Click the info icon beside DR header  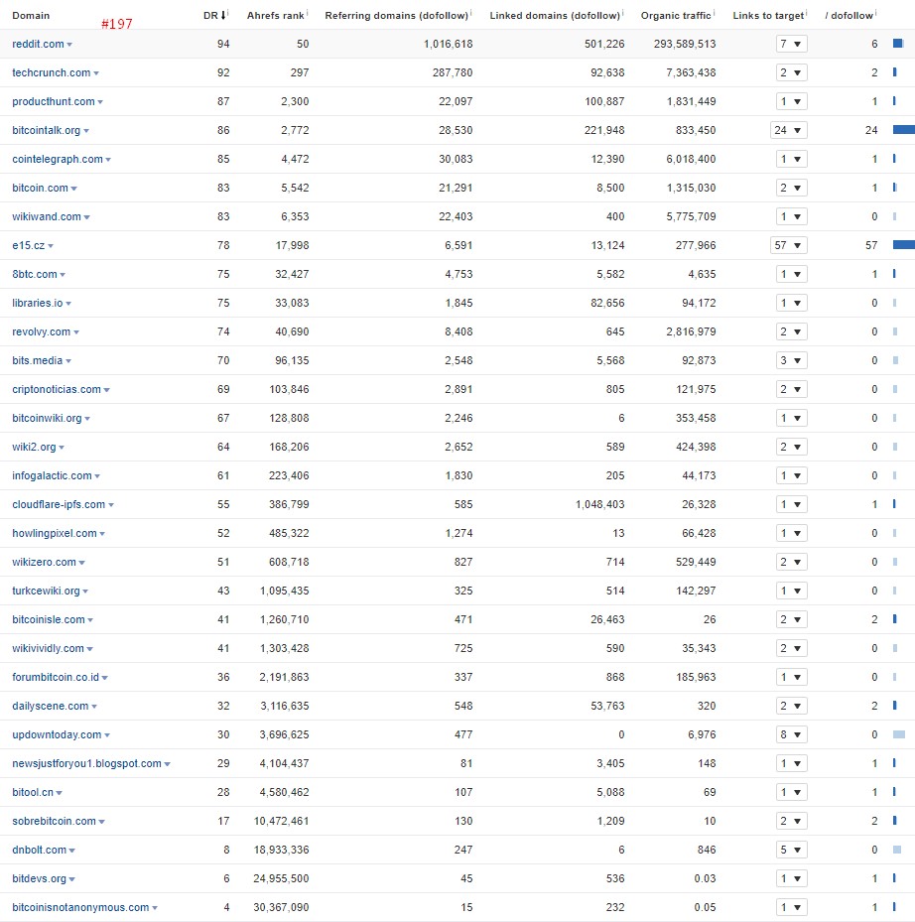click(228, 12)
